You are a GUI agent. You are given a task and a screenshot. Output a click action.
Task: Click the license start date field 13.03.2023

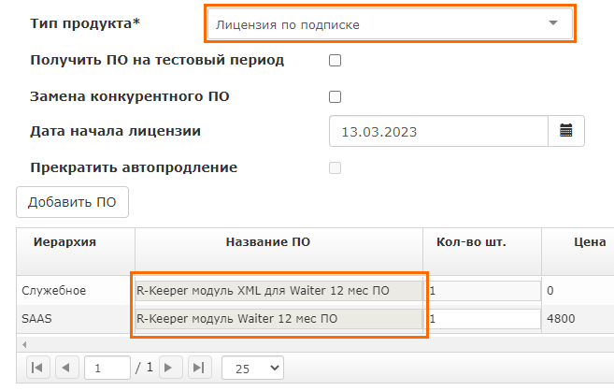coord(437,132)
